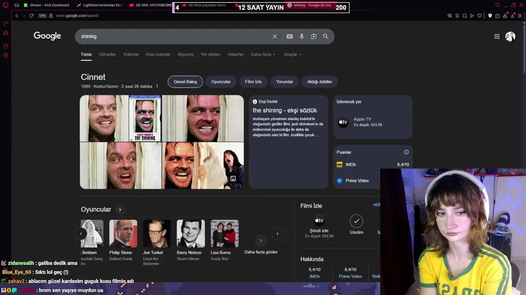Screen dimensions: 526x295
Task: Bookmark page with the heart icon
Action: [479, 16]
